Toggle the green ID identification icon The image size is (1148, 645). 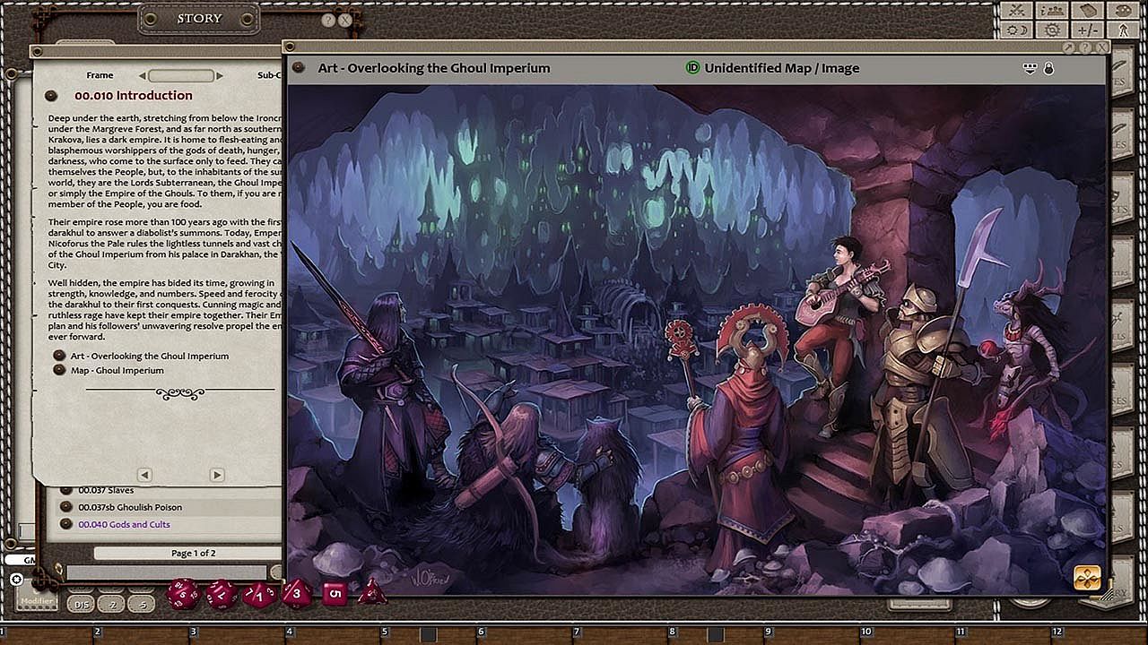[x=692, y=68]
